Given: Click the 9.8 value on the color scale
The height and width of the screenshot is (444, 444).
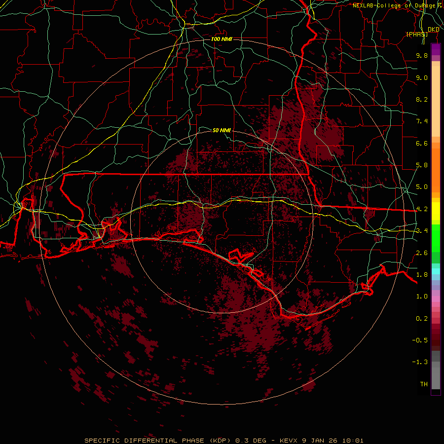Looking at the screenshot, I should click(x=422, y=55).
